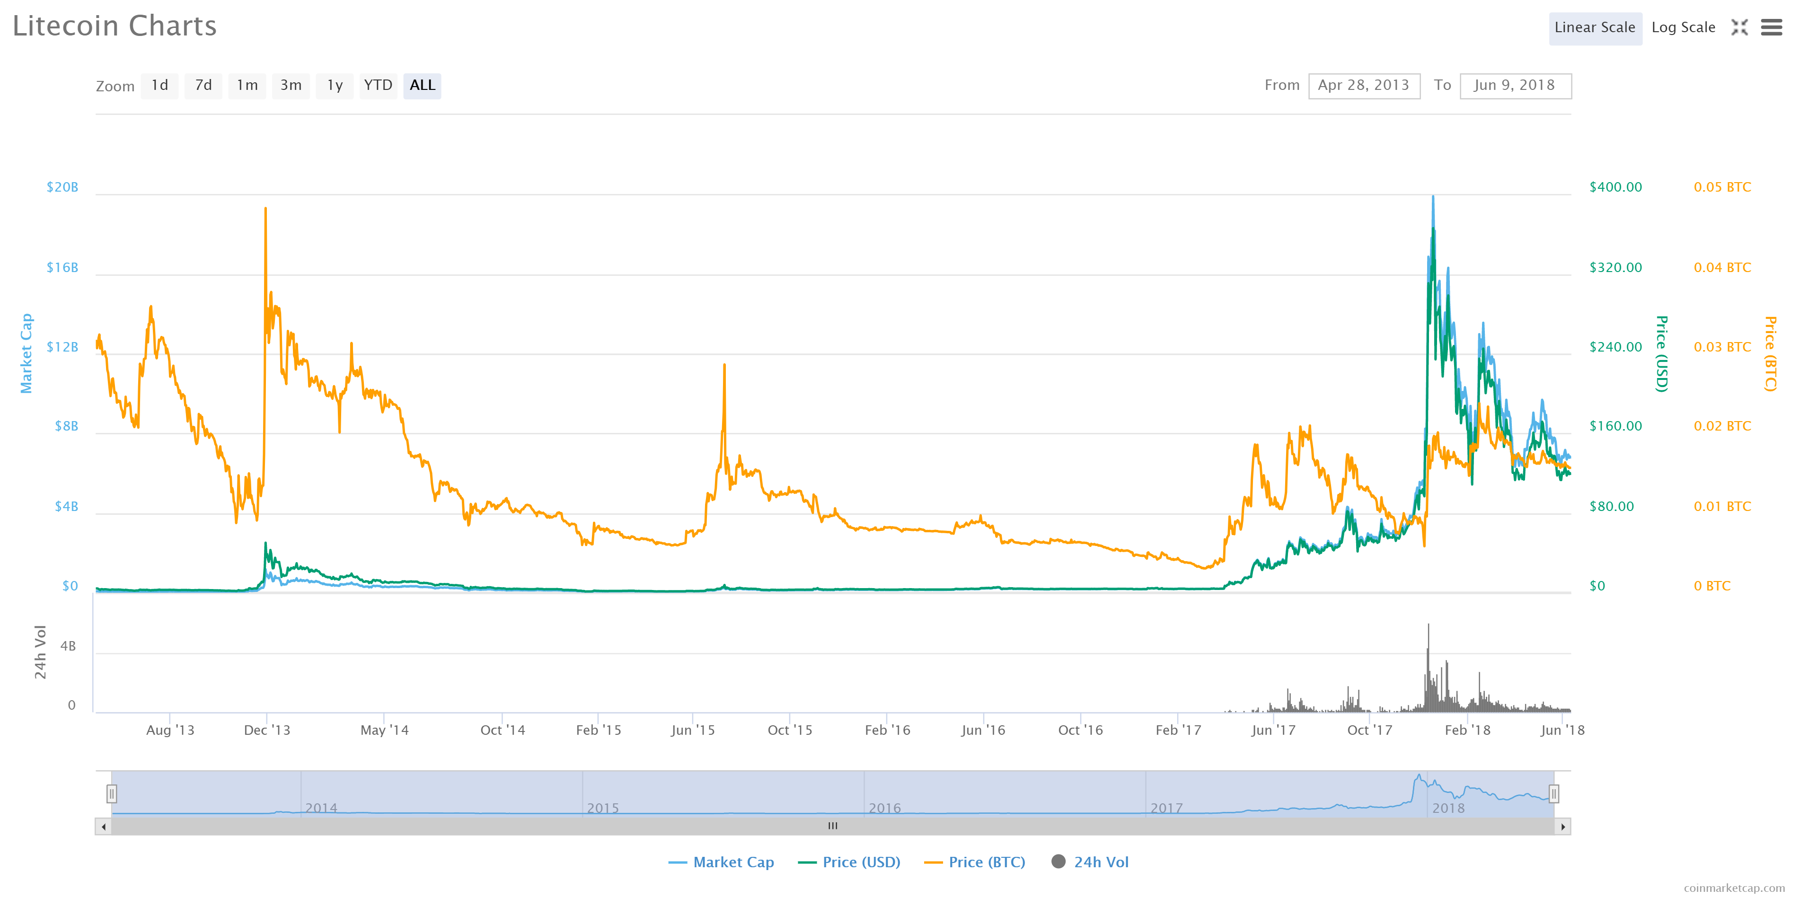Set zoom to 7d

(x=203, y=85)
